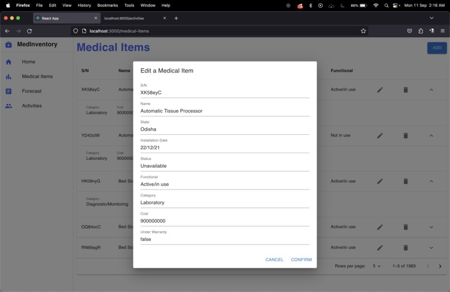Image resolution: width=450 pixels, height=292 pixels.
Task: Go to previous page of table
Action: pos(428,266)
